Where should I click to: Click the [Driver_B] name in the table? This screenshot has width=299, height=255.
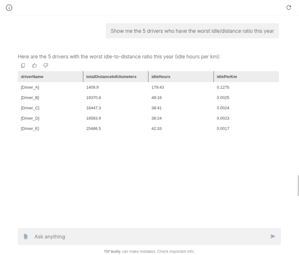[30, 98]
